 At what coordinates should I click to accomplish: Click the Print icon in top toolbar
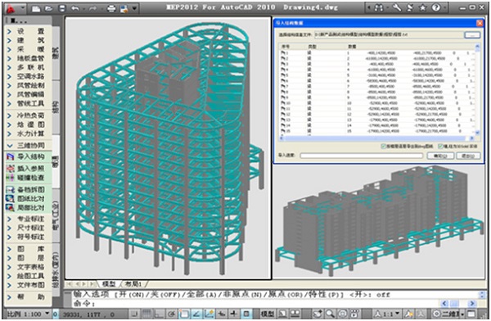pyautogui.click(x=111, y=8)
